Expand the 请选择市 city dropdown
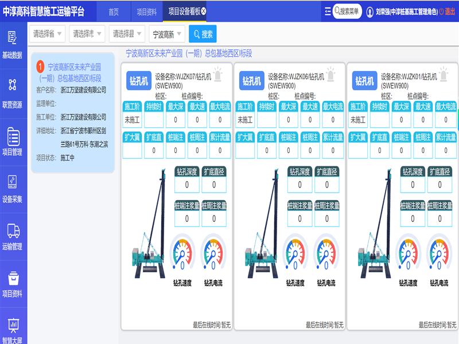Viewport: 459px width, 344px height. 87,34
